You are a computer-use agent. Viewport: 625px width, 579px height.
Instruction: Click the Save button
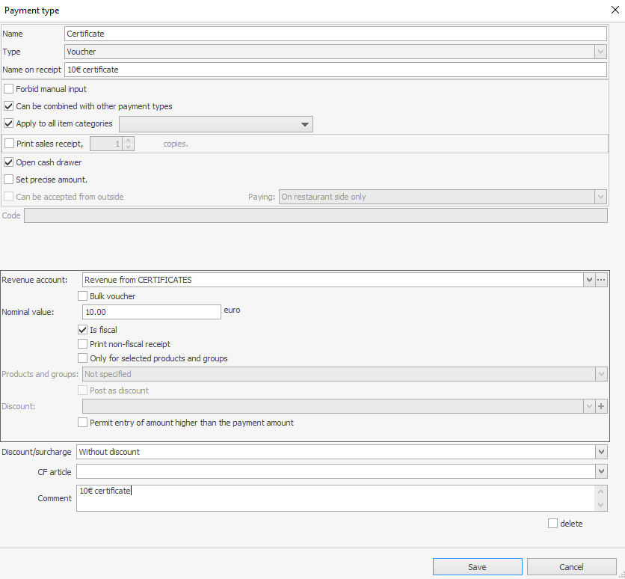tap(477, 567)
